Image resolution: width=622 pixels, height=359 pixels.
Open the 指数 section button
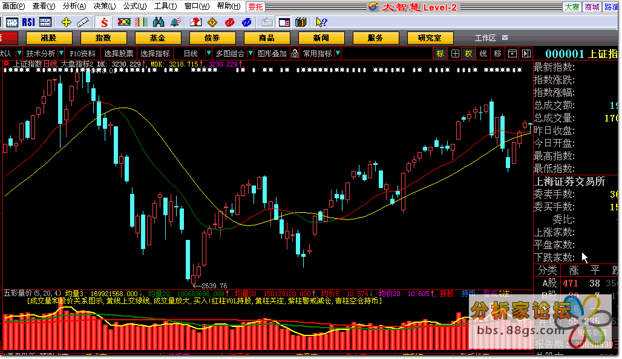click(103, 38)
